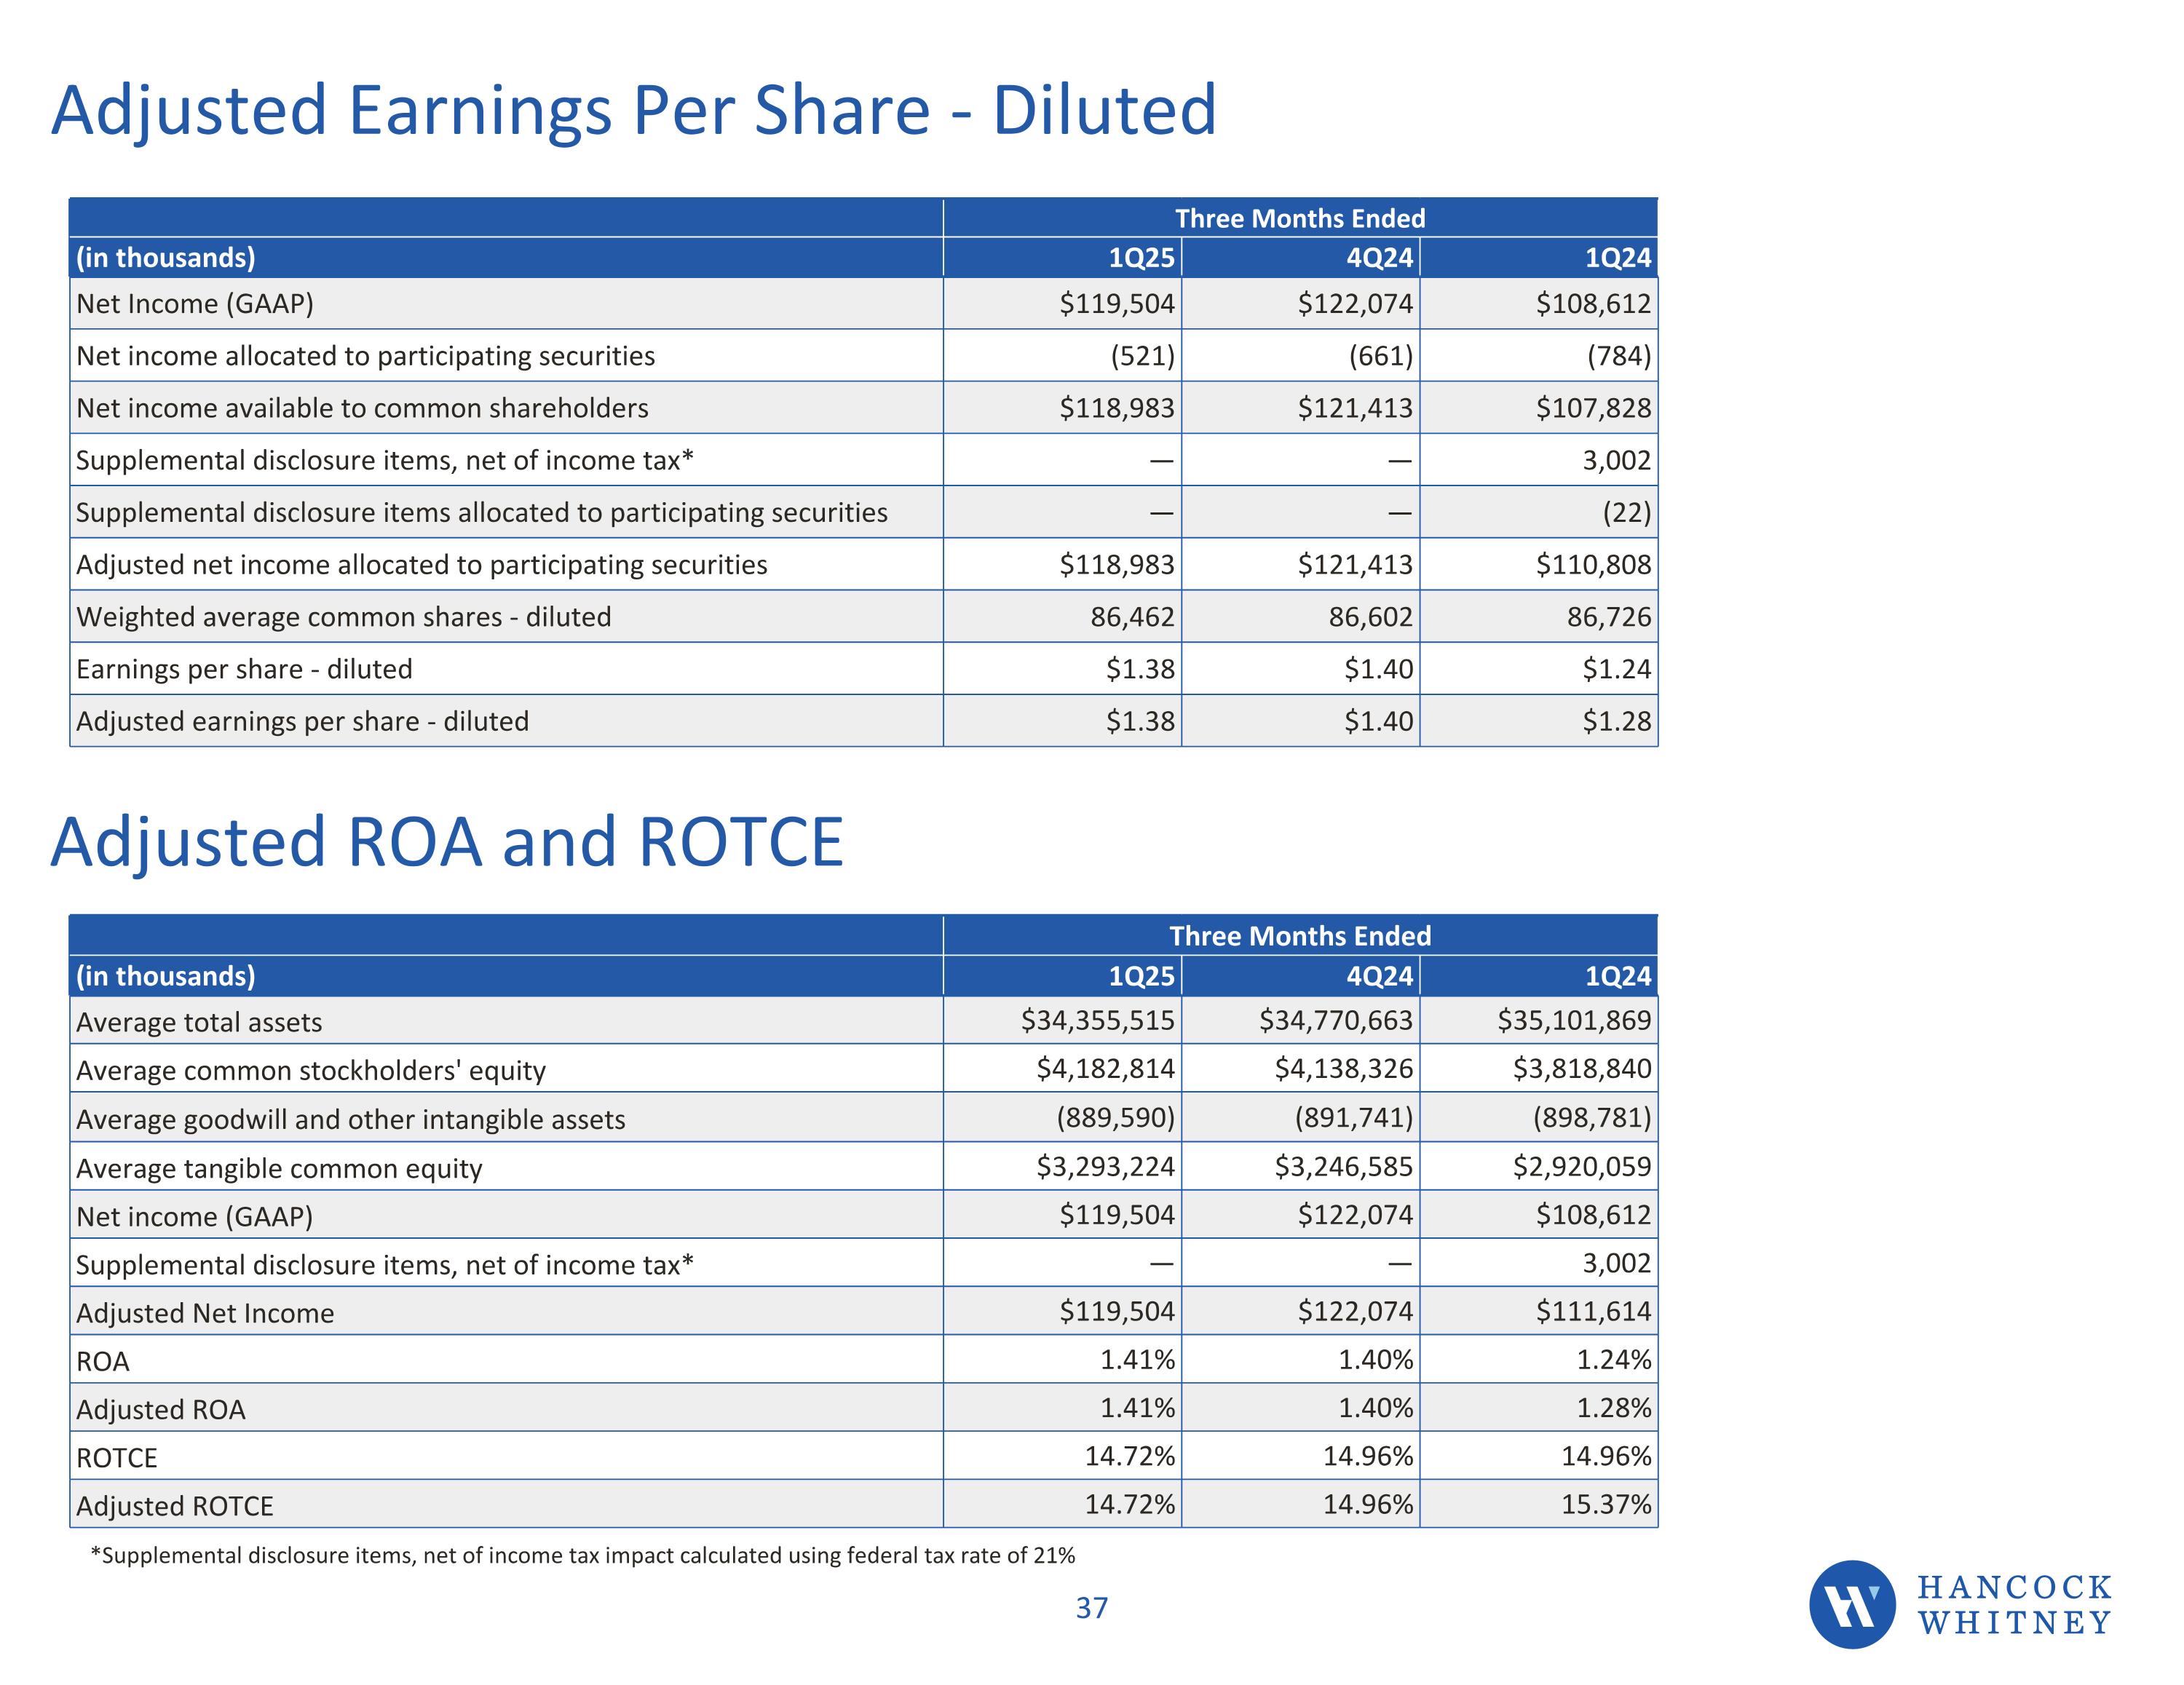This screenshot has width=2184, height=1685.
Task: Click the Adjusted Net Income $111,614 cell
Action: coord(1593,1311)
